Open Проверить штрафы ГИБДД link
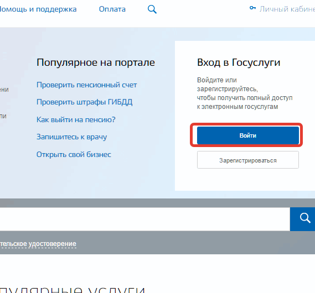This screenshot has height=293, width=315. click(x=84, y=102)
